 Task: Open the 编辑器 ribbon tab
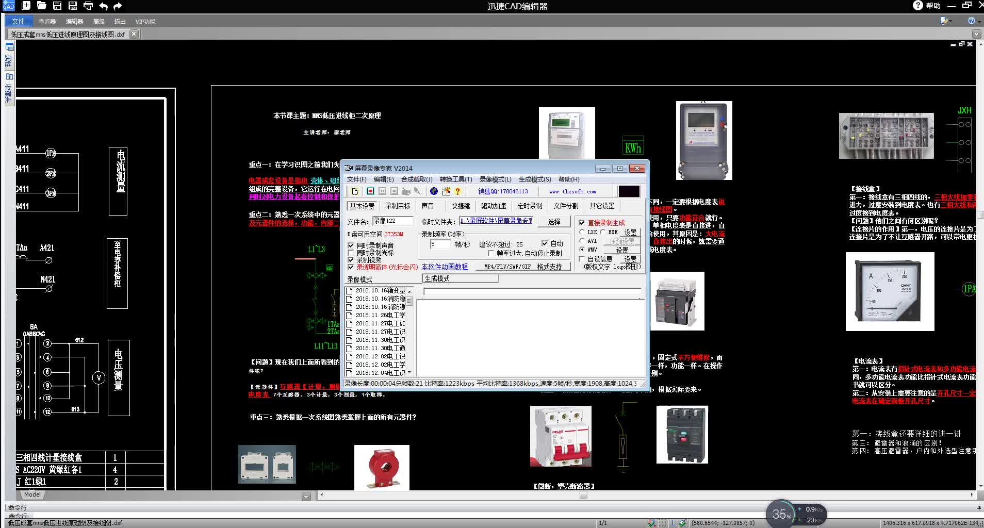click(74, 22)
